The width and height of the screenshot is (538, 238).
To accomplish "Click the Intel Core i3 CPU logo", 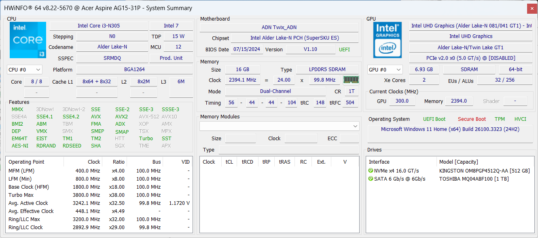I will (28, 40).
